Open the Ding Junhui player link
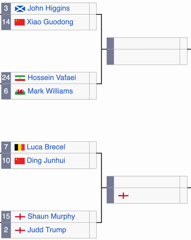191x240 pixels. pos(46,160)
